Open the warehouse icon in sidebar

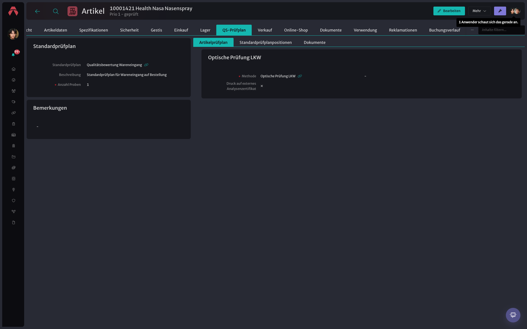point(13,135)
